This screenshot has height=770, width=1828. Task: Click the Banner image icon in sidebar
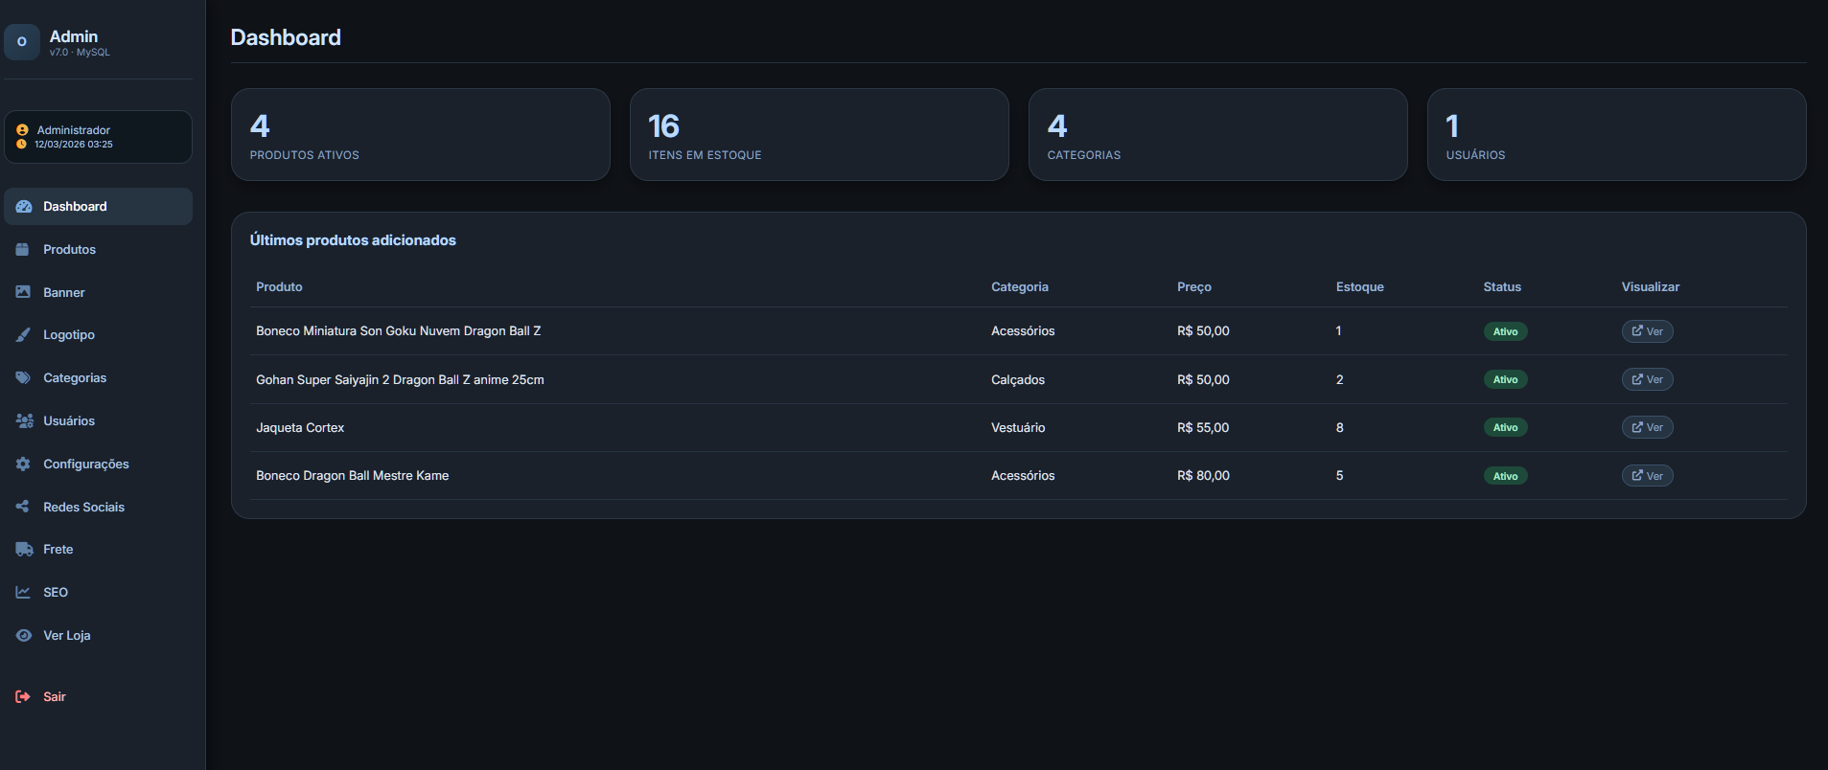tap(23, 292)
